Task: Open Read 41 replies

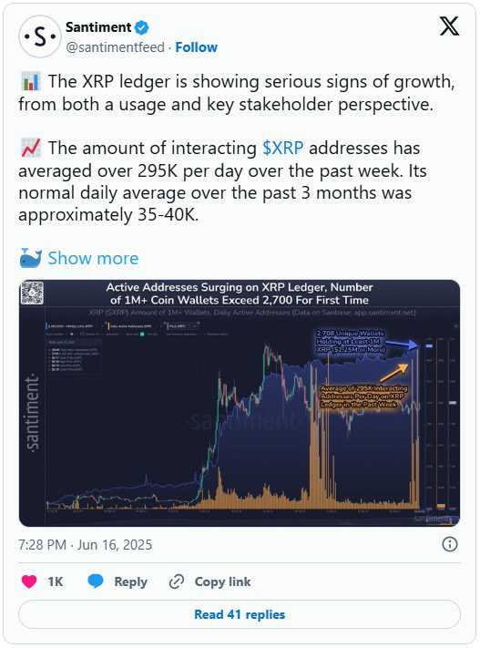Action: [x=240, y=614]
